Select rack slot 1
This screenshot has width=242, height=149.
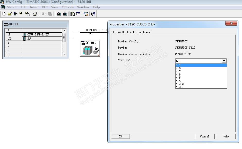34,30
